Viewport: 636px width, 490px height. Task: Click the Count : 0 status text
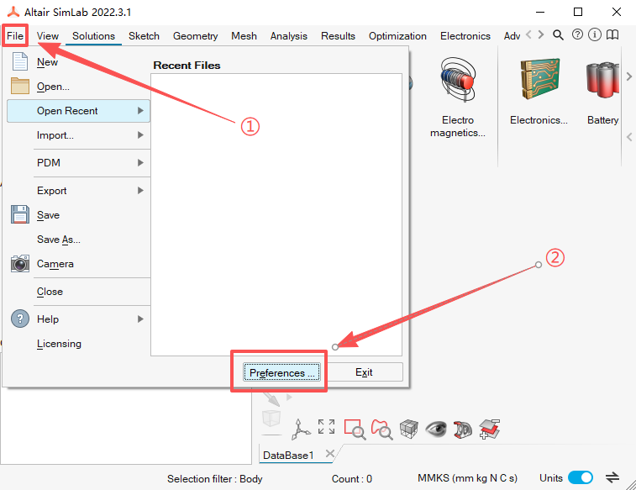coord(352,479)
